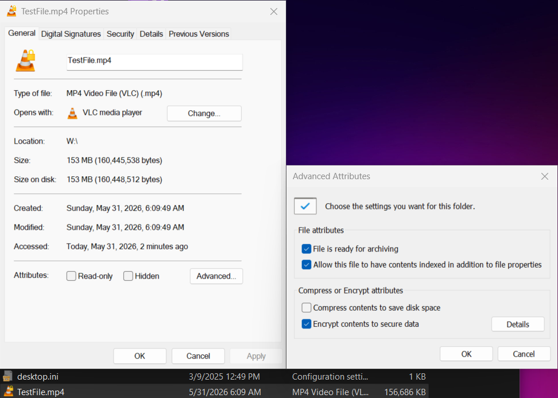
Task: Click the Size on disk value 160,448,512 bytes
Action: 114,179
